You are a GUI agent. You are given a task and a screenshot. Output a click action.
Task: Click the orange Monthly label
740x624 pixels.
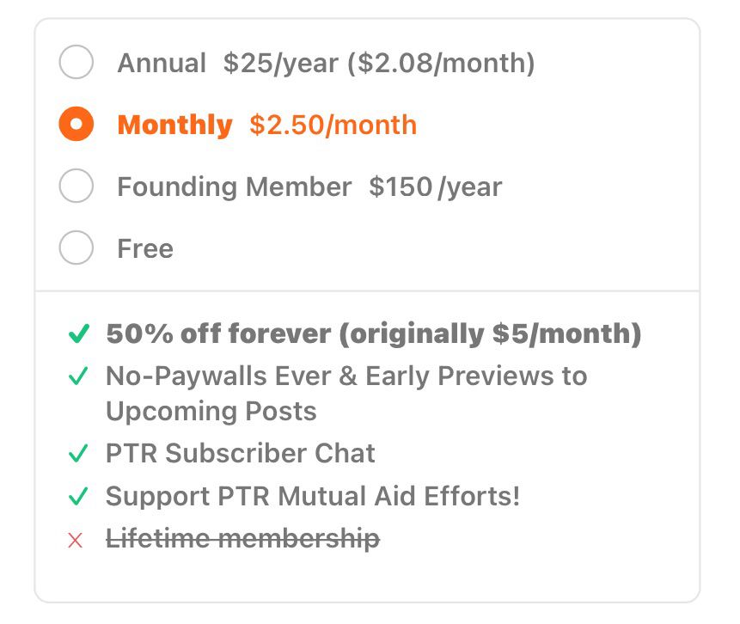click(174, 125)
